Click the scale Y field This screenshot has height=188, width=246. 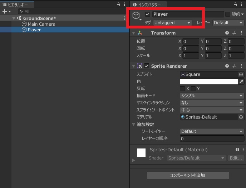(x=213, y=56)
